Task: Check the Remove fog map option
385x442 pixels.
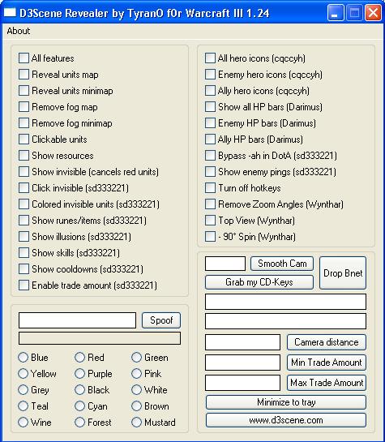Action: tap(24, 107)
